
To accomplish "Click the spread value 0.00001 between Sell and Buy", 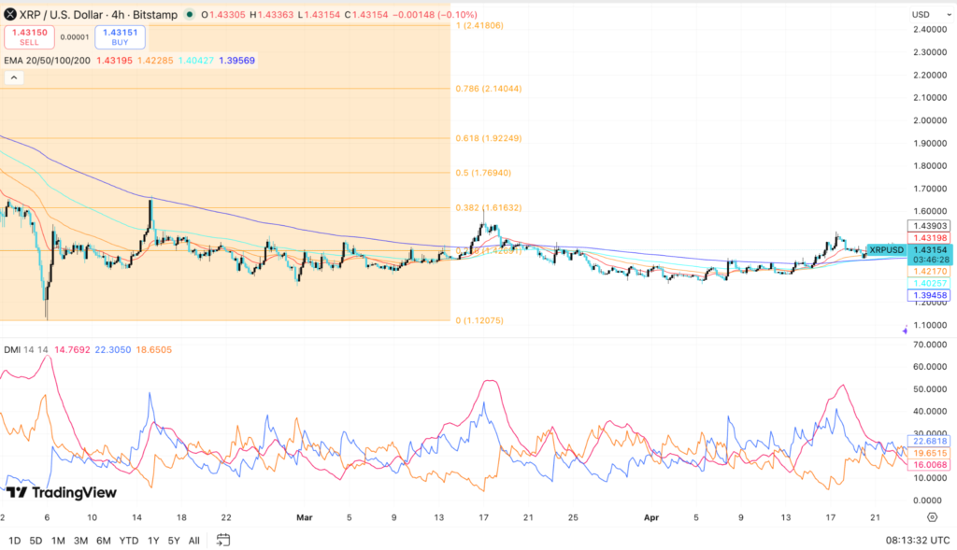I will pyautogui.click(x=75, y=35).
